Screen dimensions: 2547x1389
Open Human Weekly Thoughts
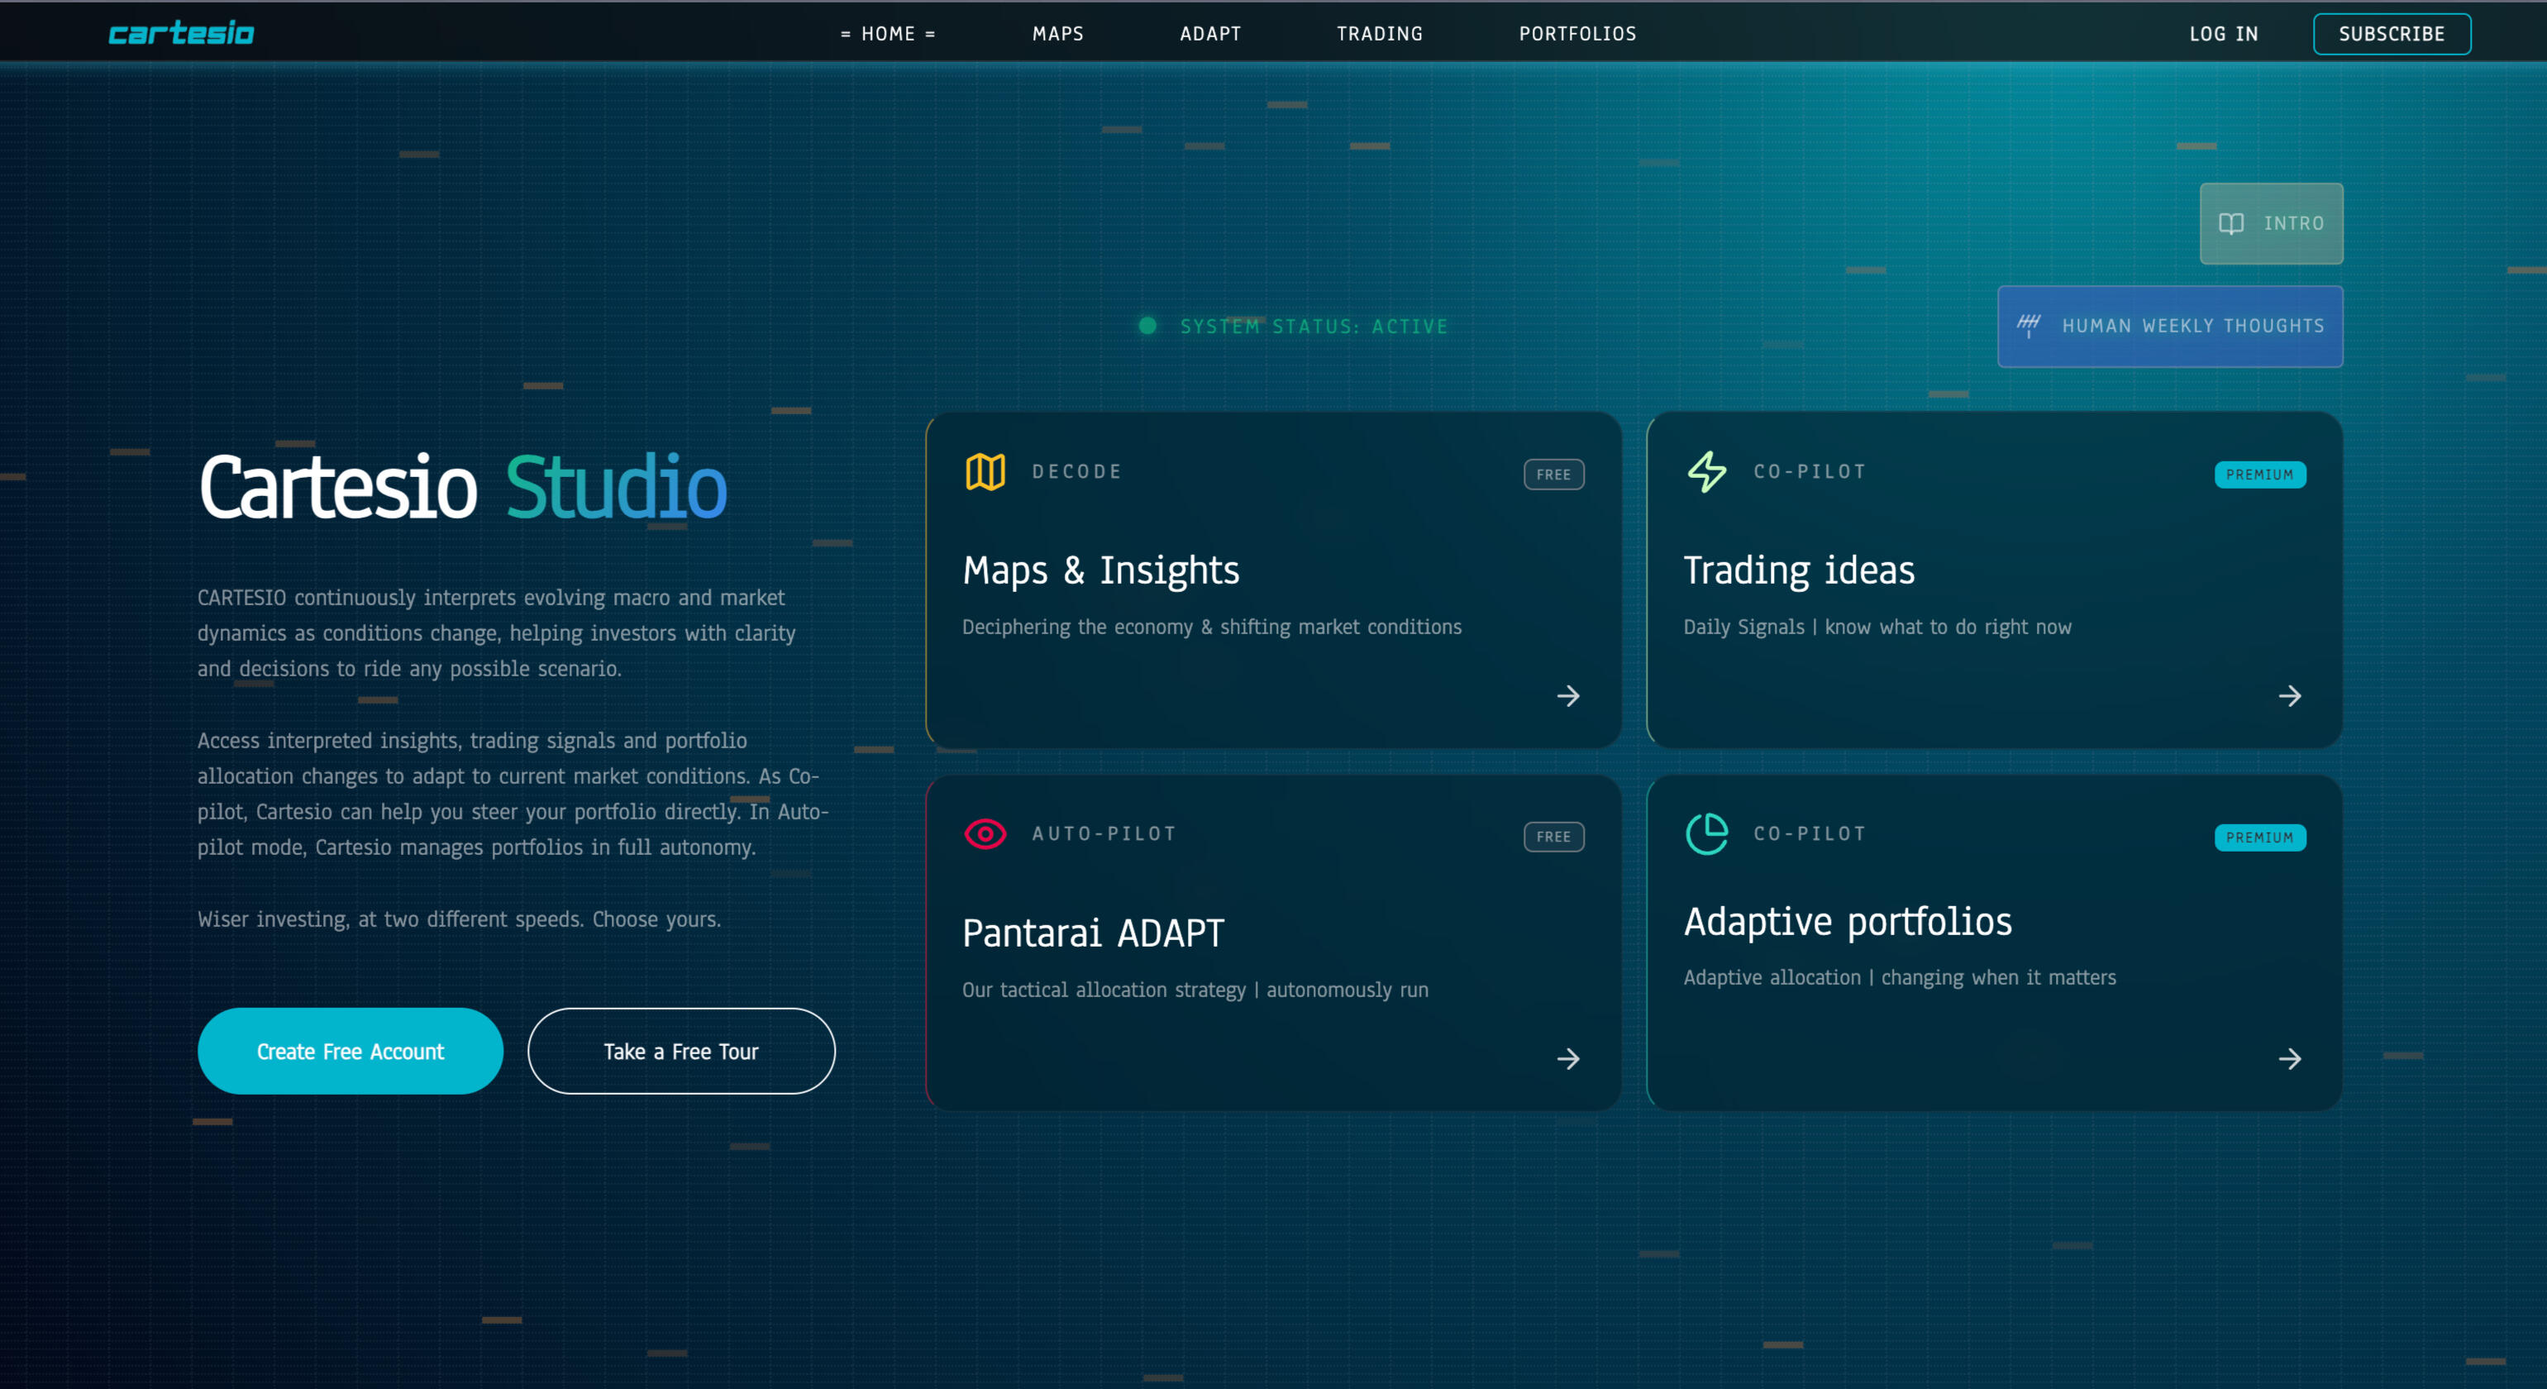tap(2170, 327)
